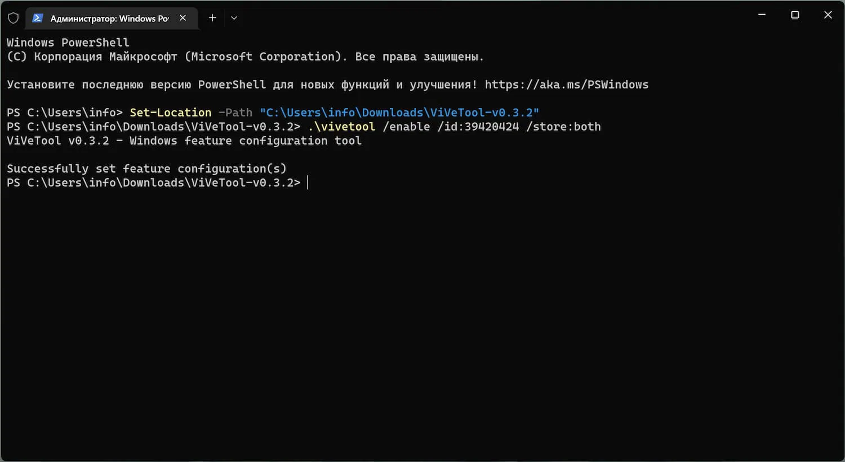845x462 pixels.
Task: Click the /id:39420424 argument
Action: (478, 127)
